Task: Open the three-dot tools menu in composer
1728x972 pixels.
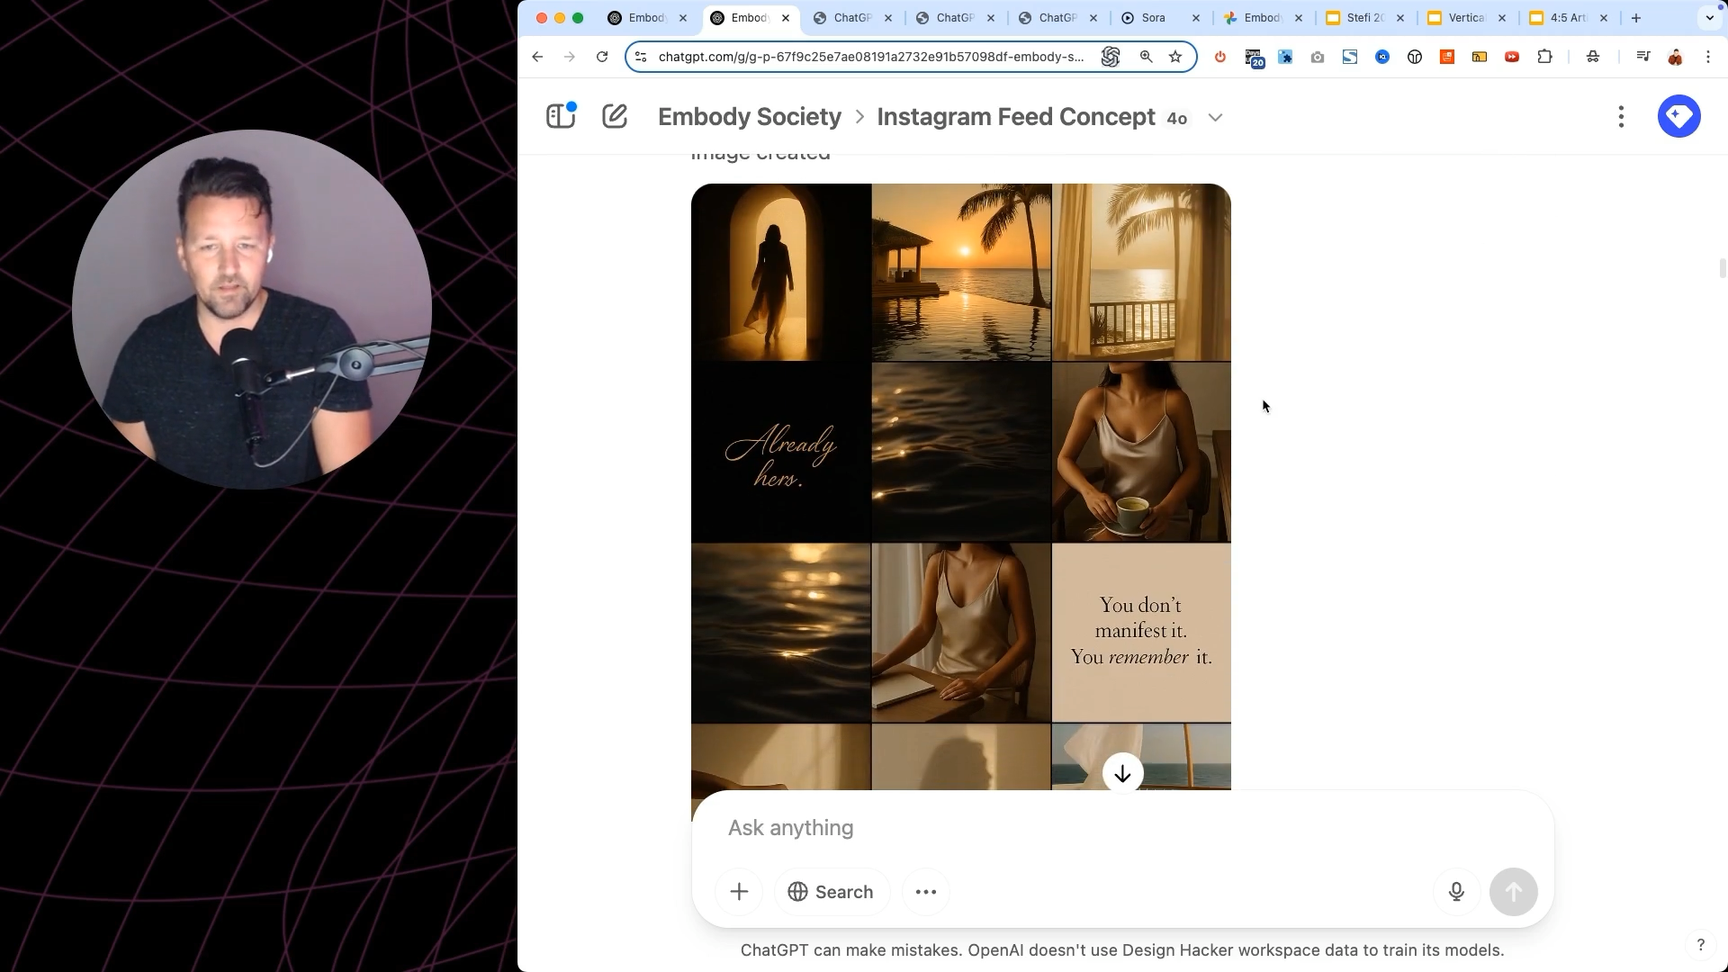Action: coord(926,892)
